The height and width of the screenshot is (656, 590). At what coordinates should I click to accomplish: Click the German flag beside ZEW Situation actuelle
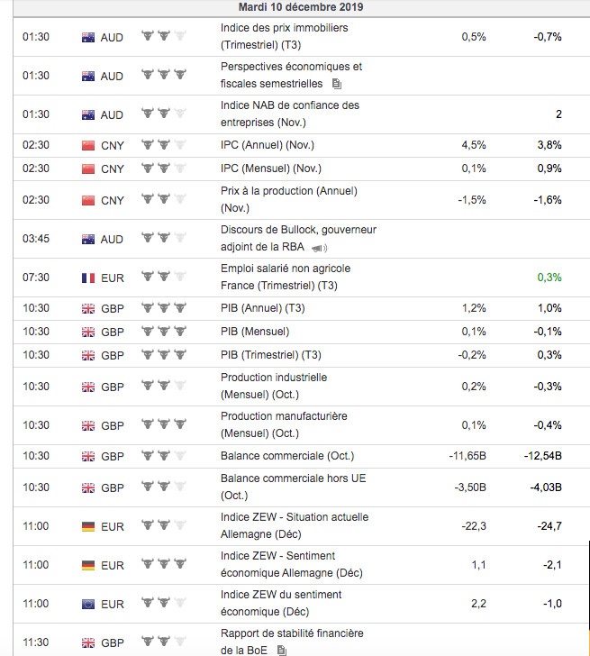click(x=87, y=526)
